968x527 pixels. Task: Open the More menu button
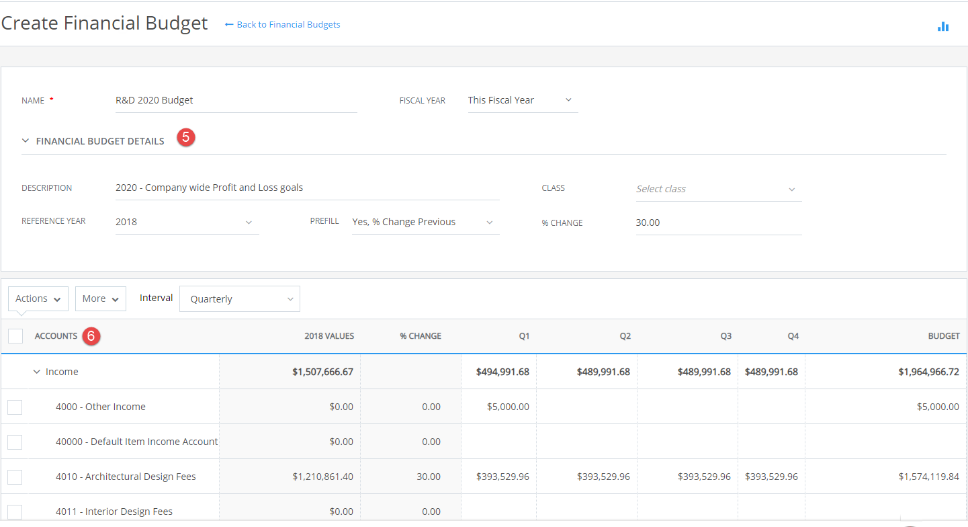[x=101, y=298]
